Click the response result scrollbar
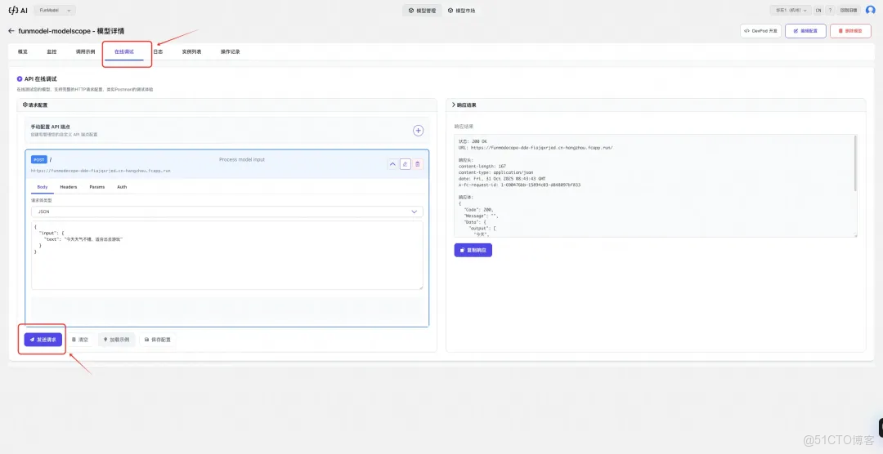 856,163
